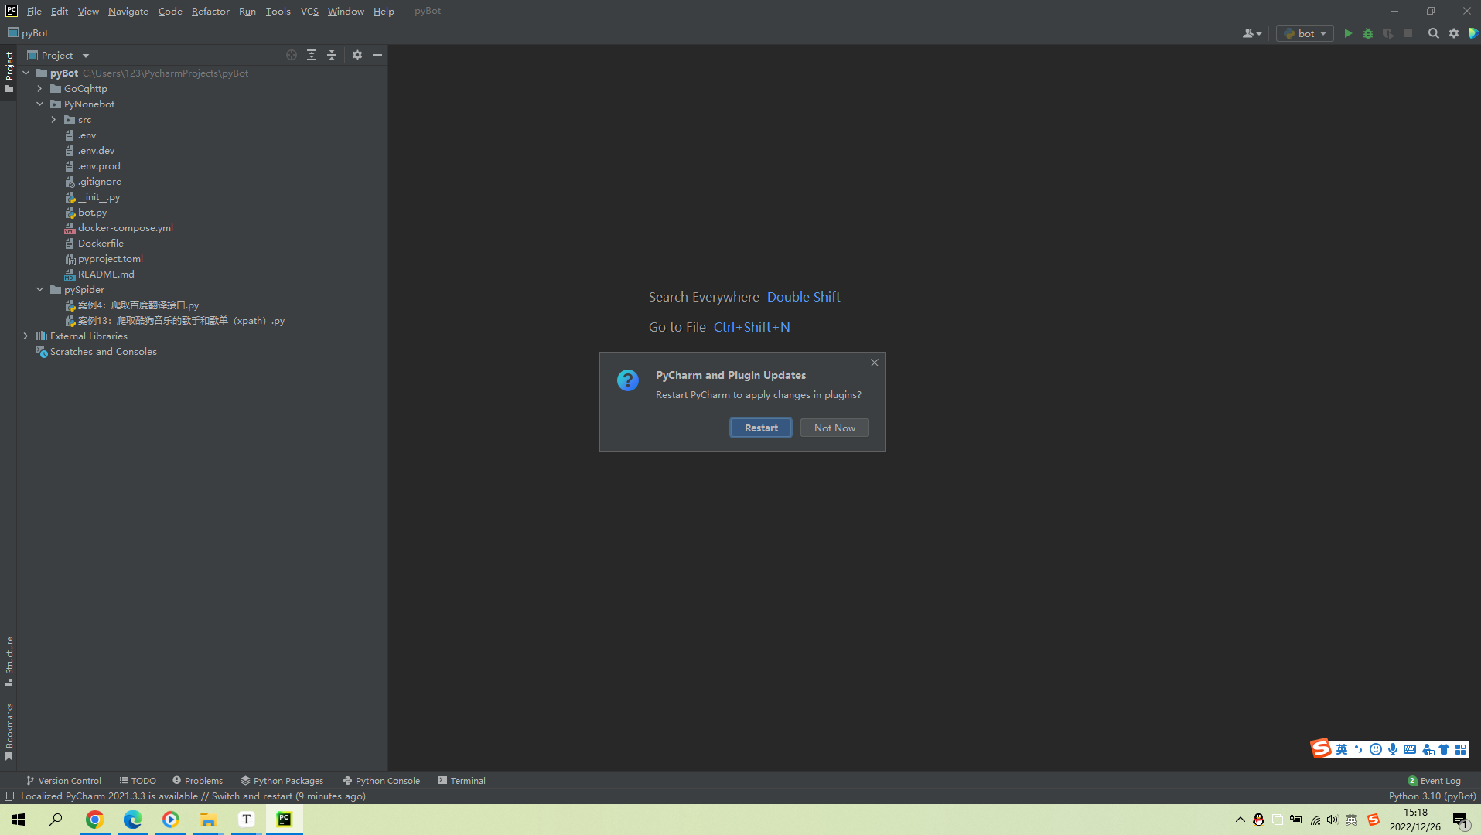Open the File menu
Screen dimensions: 1481x835
point(34,11)
